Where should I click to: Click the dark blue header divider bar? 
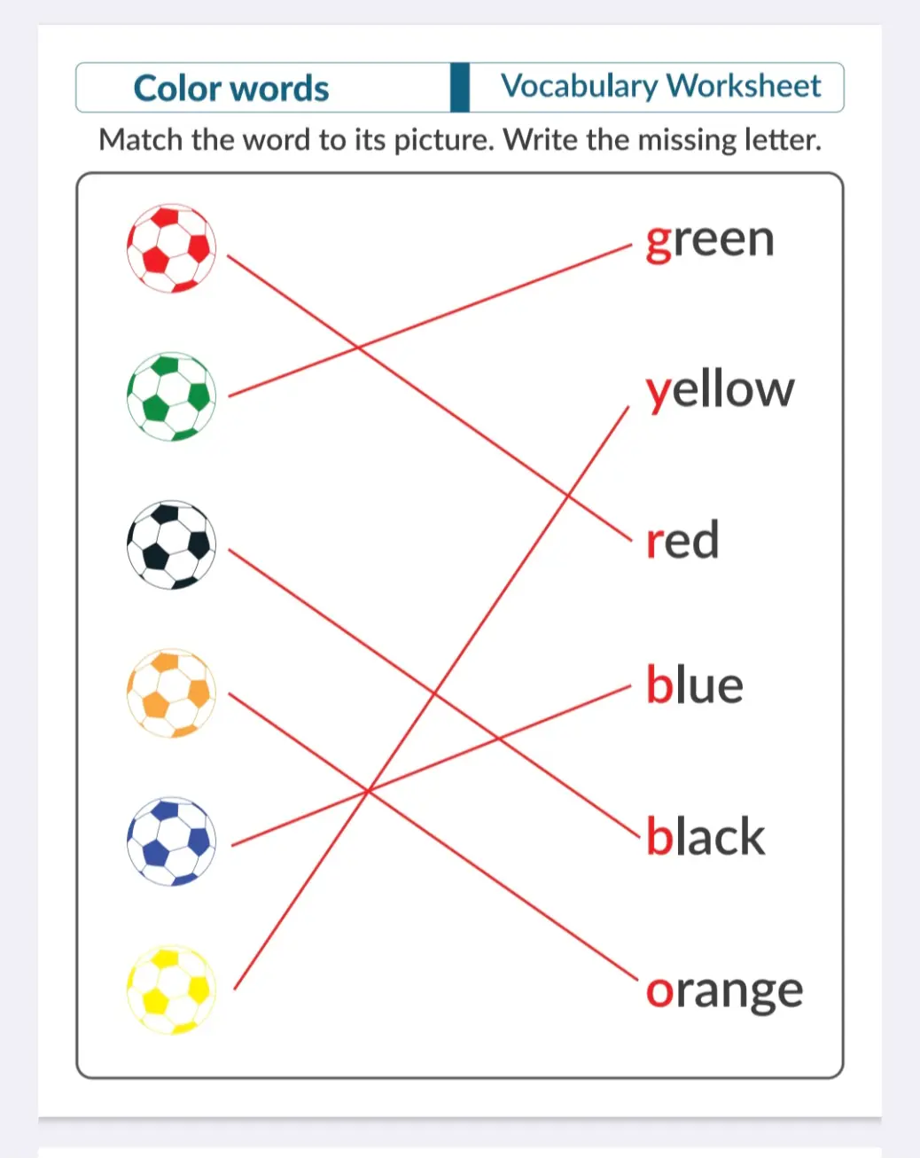pyautogui.click(x=459, y=88)
